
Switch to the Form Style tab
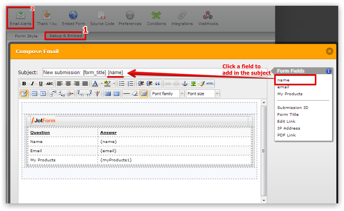(x=26, y=36)
